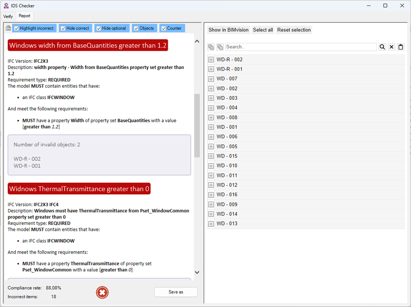Viewport: 411px width, 307px height.
Task: Switch to the Verify tab
Action: [x=8, y=16]
